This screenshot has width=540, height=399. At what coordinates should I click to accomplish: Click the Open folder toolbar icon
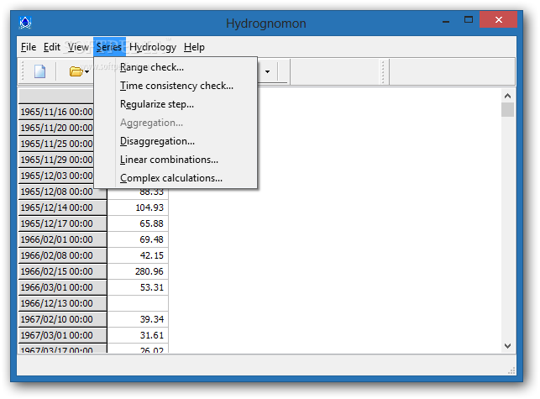tap(76, 71)
